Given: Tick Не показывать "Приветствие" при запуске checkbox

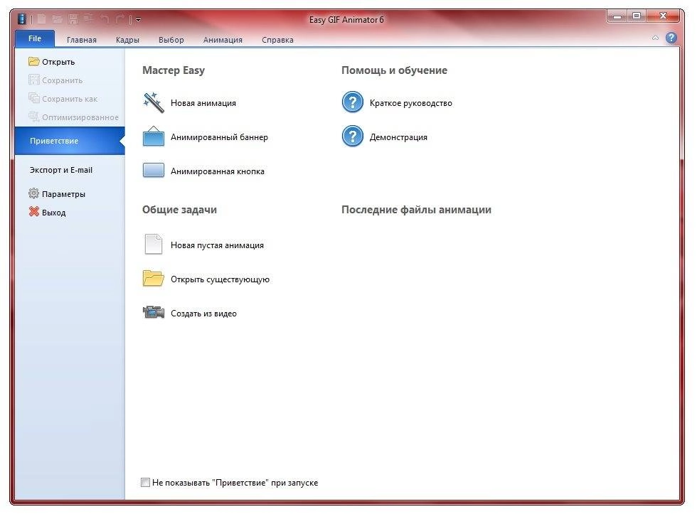Looking at the screenshot, I should coord(145,482).
